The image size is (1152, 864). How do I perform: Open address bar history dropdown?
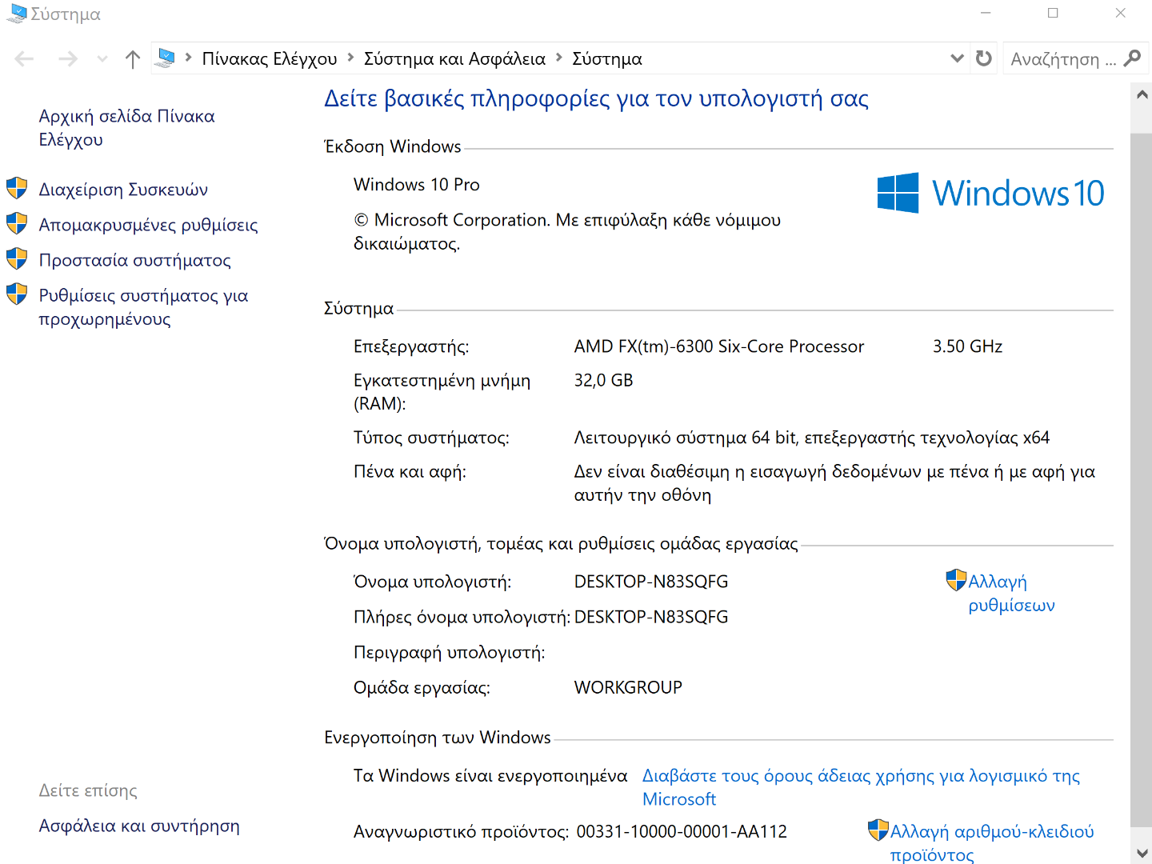pos(957,58)
